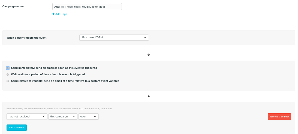The width and height of the screenshot is (298, 134).
Task: Choose the 'Wait' radio button option
Action: point(8,74)
